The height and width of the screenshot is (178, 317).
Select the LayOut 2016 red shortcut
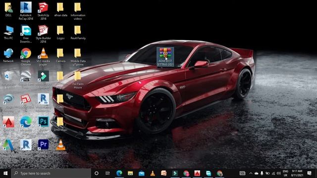tap(26, 101)
